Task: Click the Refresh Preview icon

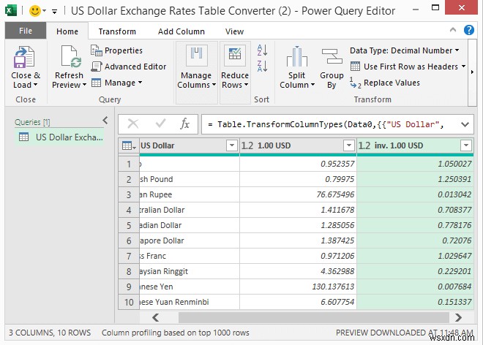Action: pos(71,56)
